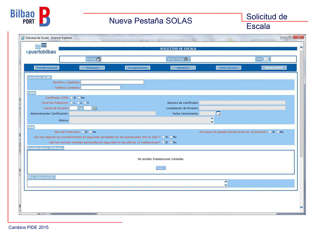Select Sí for ship to ship procedures

pyautogui.click(x=163, y=137)
